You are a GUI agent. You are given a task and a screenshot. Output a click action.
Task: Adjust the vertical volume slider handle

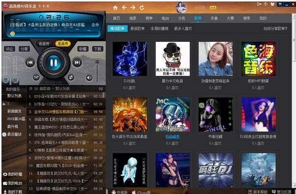pos(97,62)
